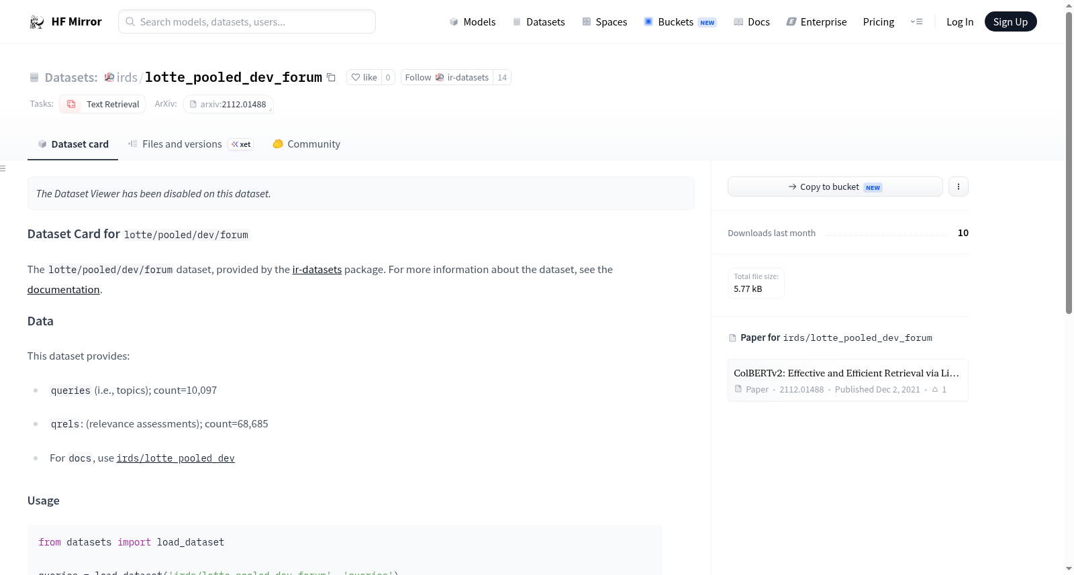Open the documentation link

[x=64, y=290]
